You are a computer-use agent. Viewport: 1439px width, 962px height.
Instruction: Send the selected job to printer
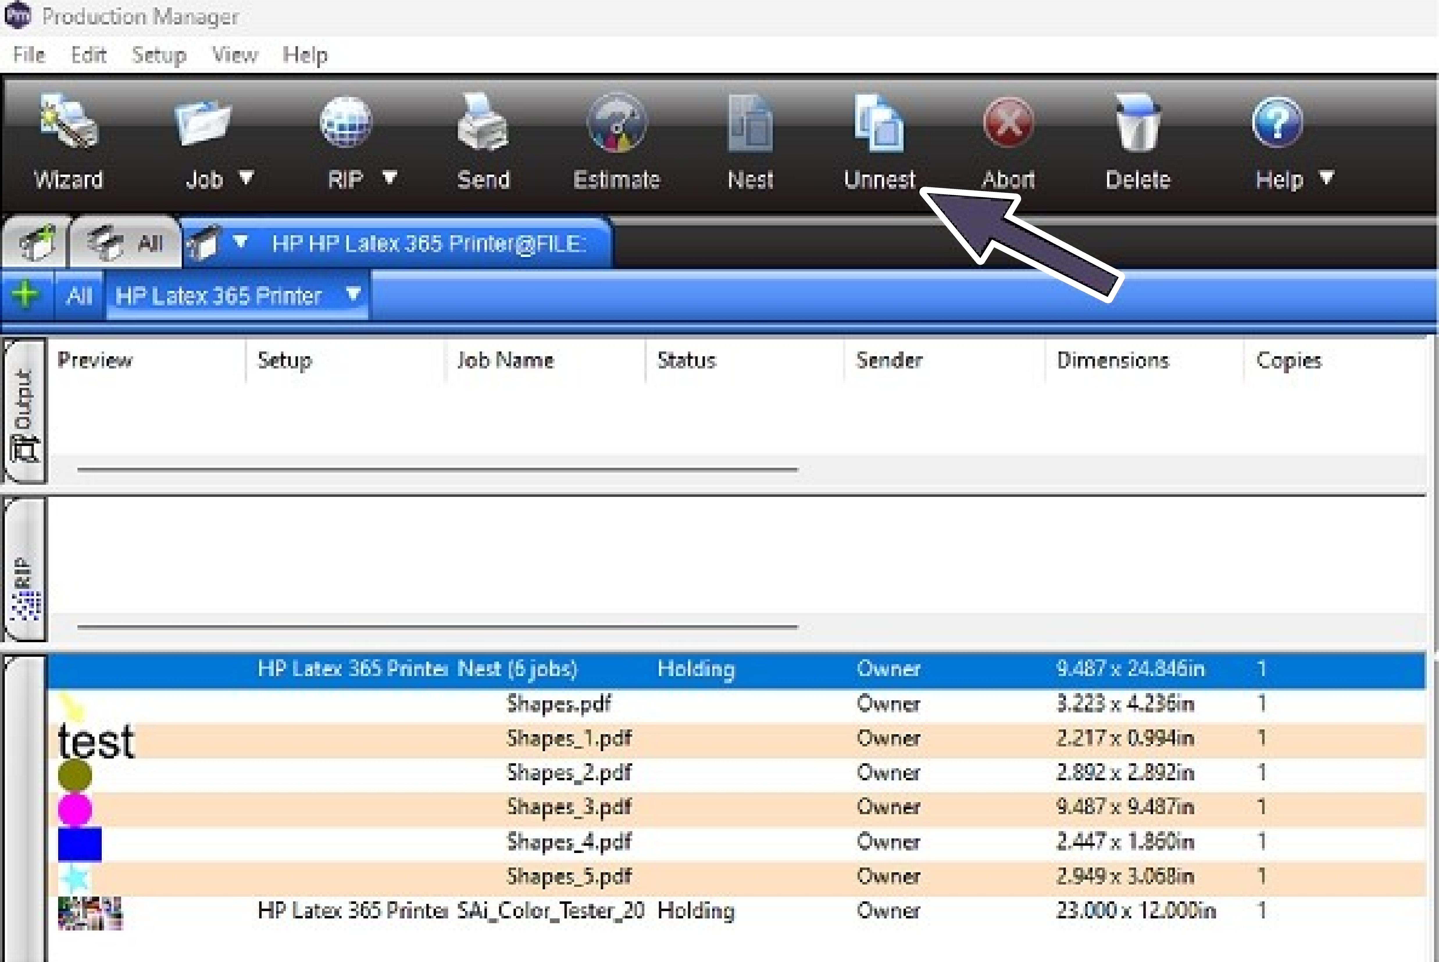tap(483, 142)
